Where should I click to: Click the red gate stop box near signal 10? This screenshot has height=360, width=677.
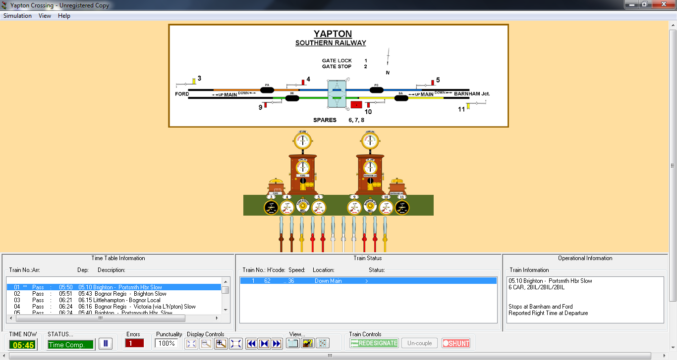point(356,104)
